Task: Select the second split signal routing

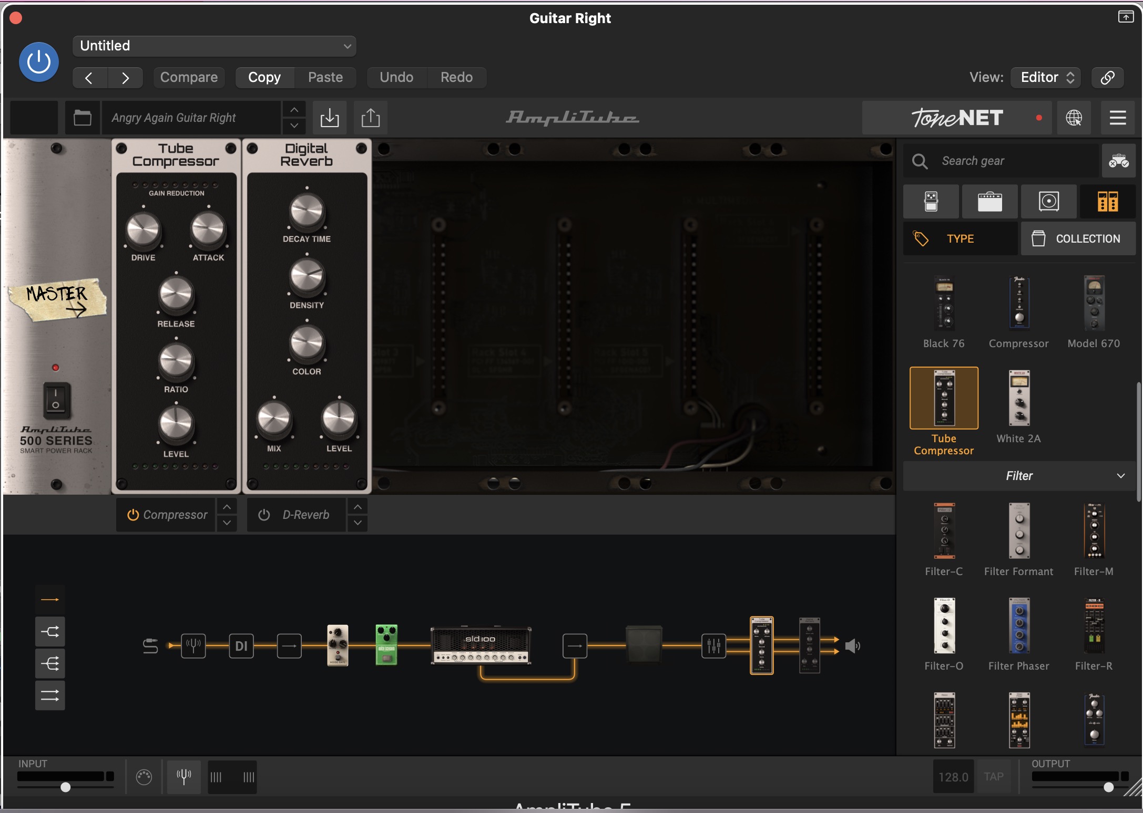Action: (50, 631)
